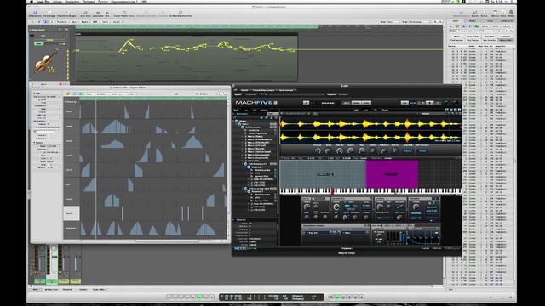The width and height of the screenshot is (545, 306).
Task: Open the Optionen menu in menu bar
Action: (x=89, y=2)
